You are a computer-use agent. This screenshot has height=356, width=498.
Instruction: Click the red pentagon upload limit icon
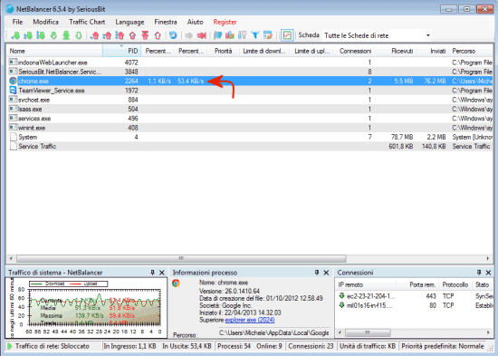(x=133, y=35)
